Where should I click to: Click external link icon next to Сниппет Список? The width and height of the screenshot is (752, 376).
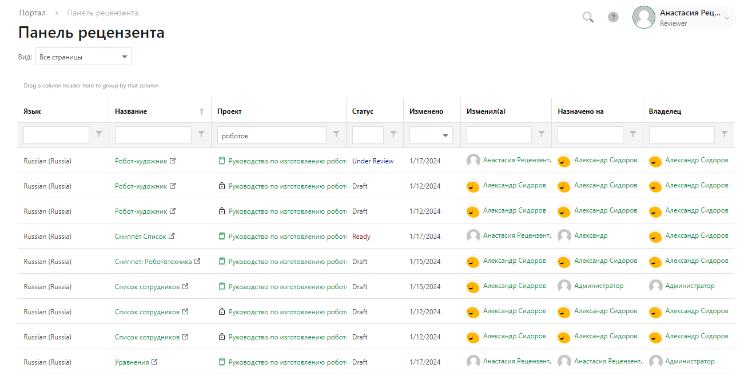tap(172, 237)
